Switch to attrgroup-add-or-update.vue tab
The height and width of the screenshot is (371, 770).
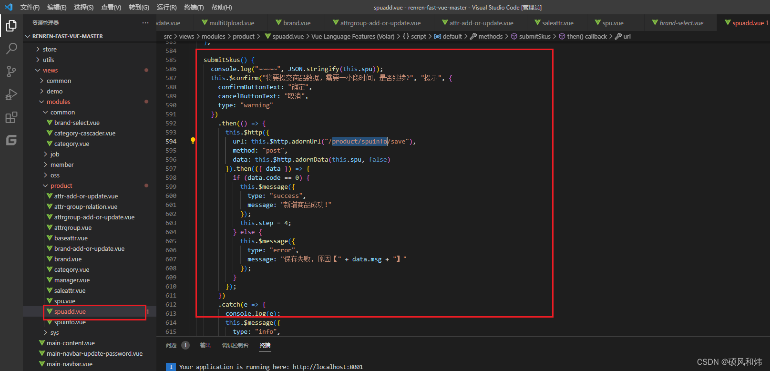(380, 23)
